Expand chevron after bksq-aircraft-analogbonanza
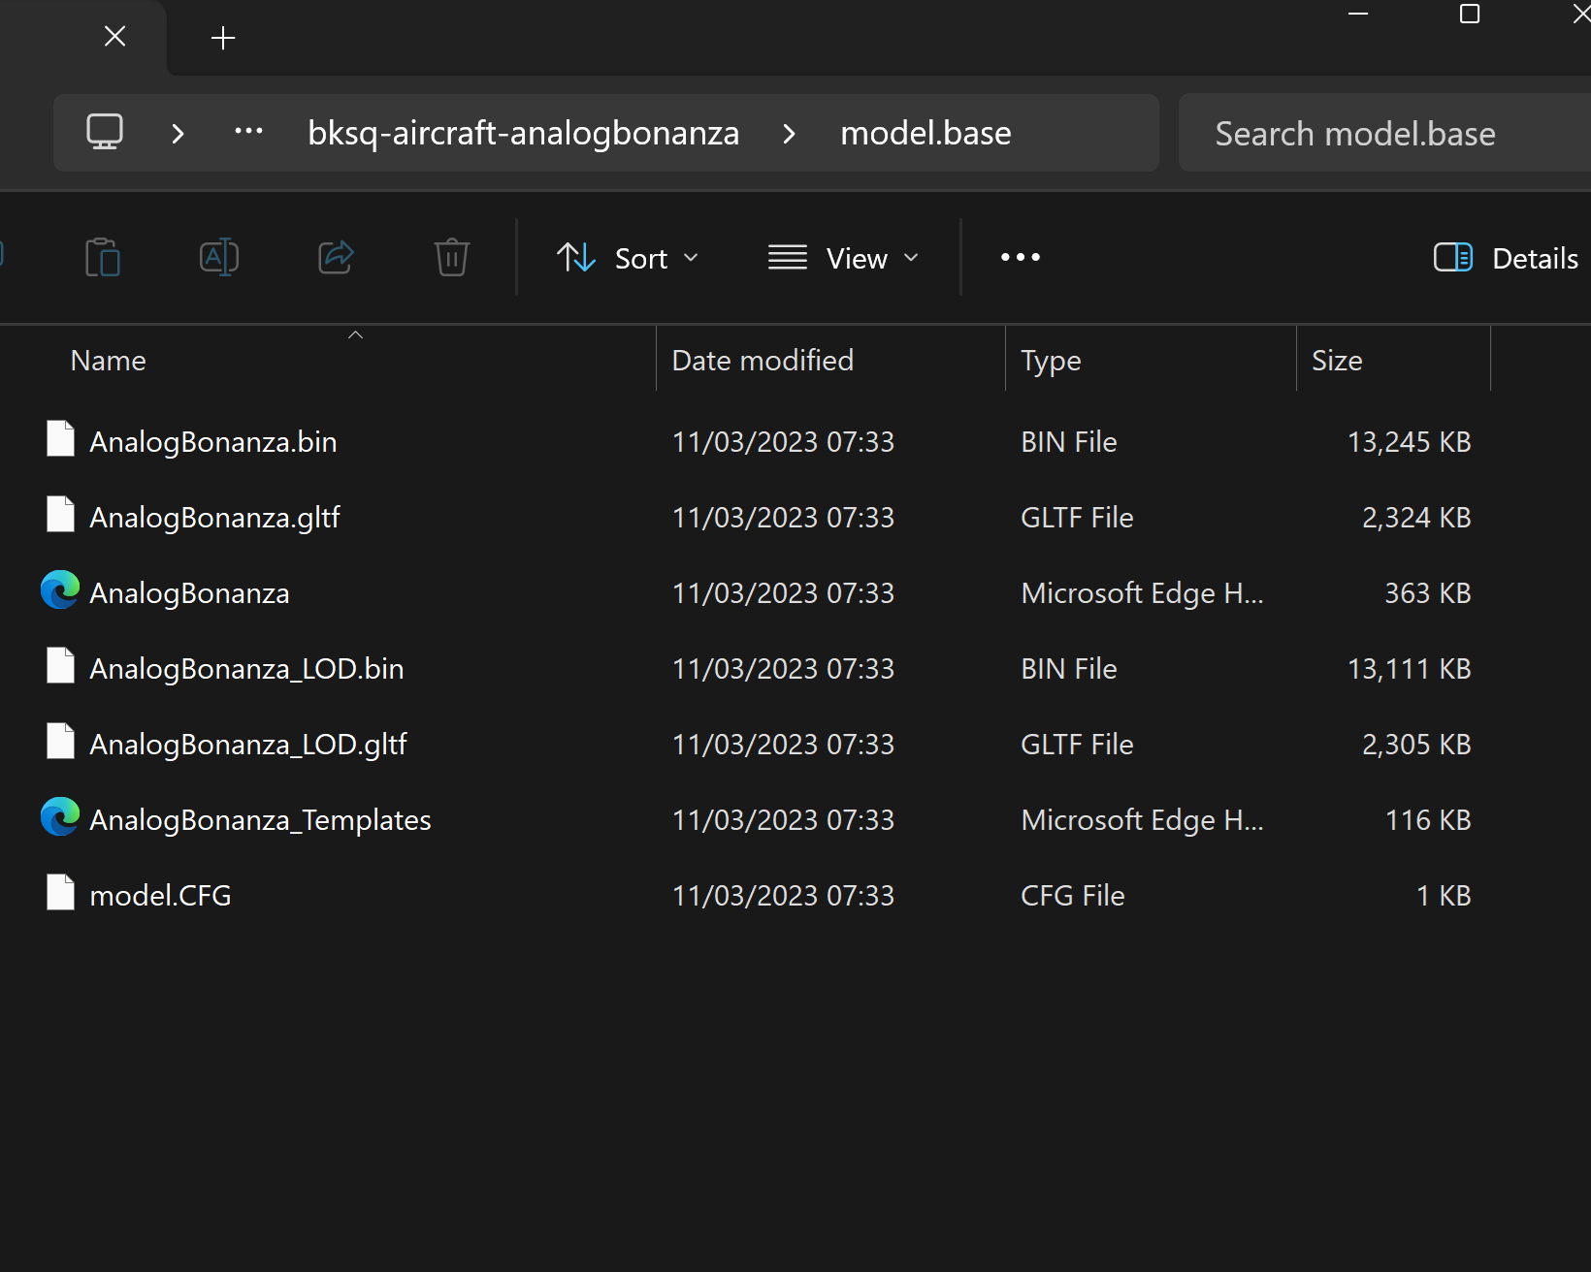This screenshot has width=1591, height=1272. click(x=789, y=133)
